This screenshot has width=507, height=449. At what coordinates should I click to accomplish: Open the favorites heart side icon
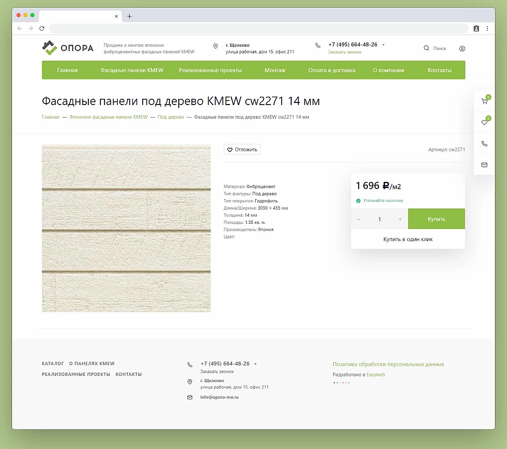click(x=484, y=122)
